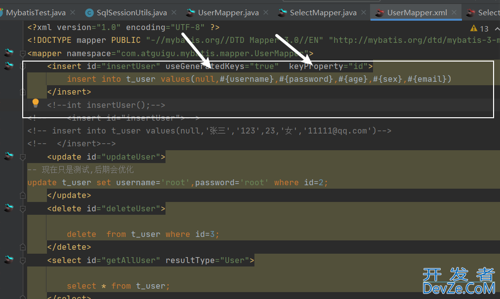The width and height of the screenshot is (500, 299).
Task: Close the MybatisTest.java tab
Action: pos(73,12)
